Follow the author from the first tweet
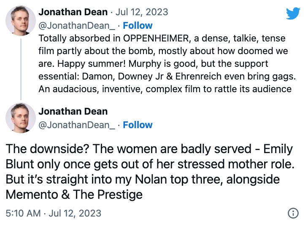Screen dimensions: 308x225 [x=138, y=26]
